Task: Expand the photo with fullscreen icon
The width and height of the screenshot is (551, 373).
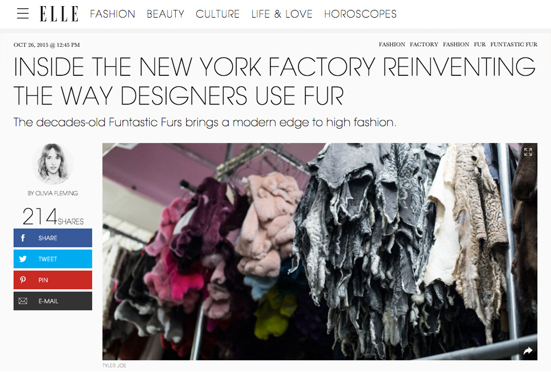Action: [x=528, y=152]
